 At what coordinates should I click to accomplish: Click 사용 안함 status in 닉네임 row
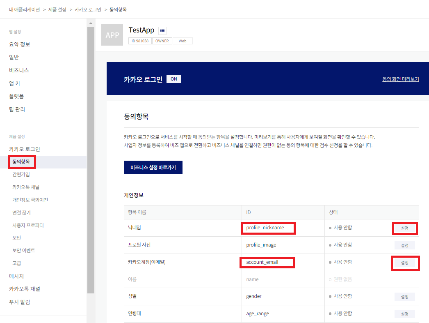(340, 228)
